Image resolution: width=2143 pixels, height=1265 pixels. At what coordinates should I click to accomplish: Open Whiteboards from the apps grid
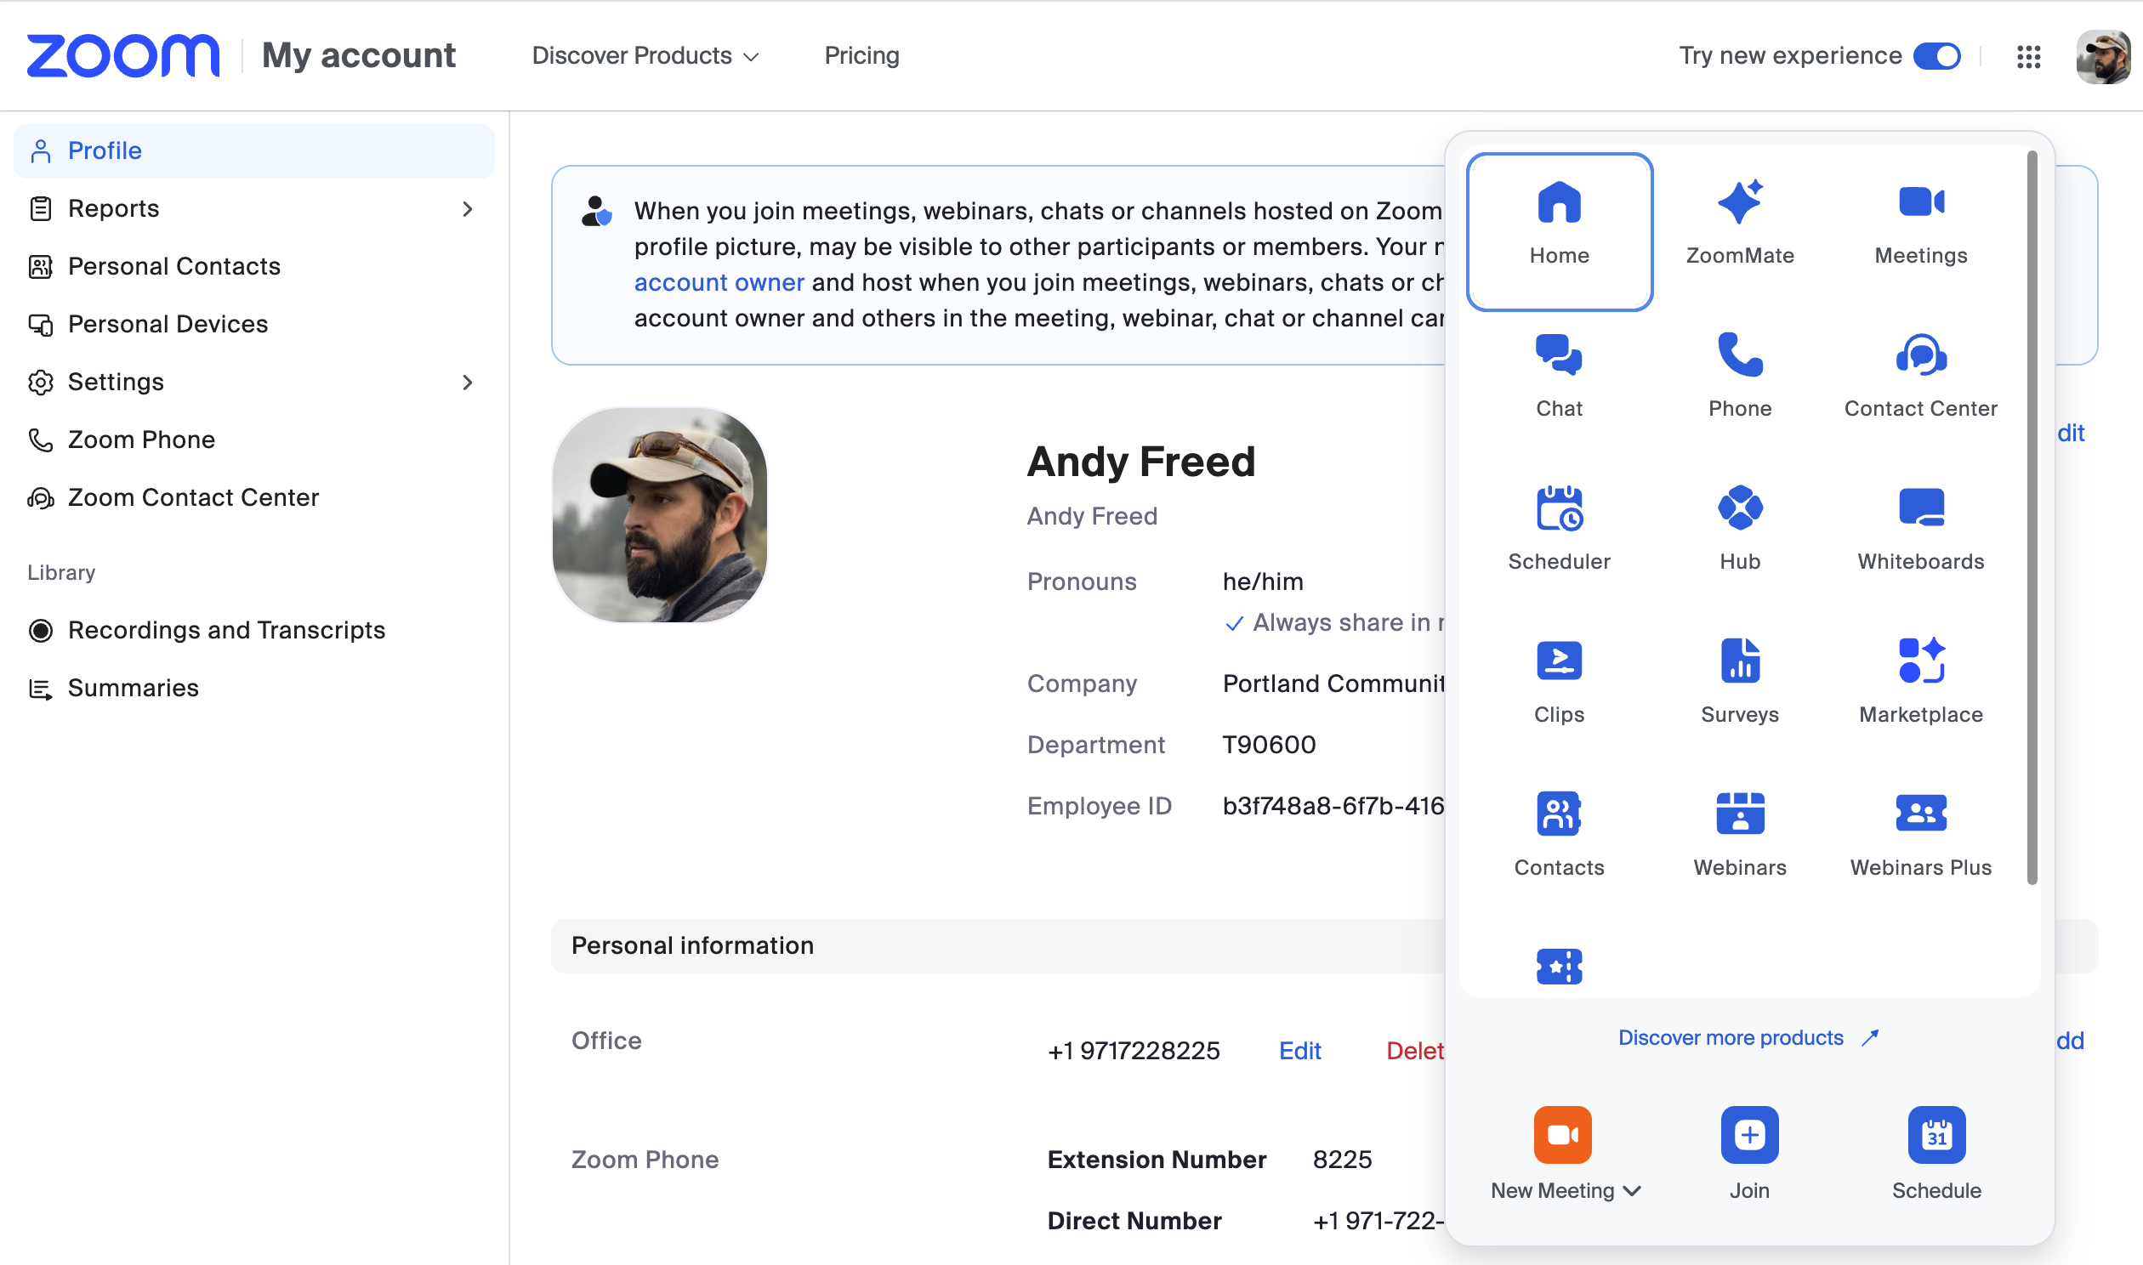(1920, 529)
